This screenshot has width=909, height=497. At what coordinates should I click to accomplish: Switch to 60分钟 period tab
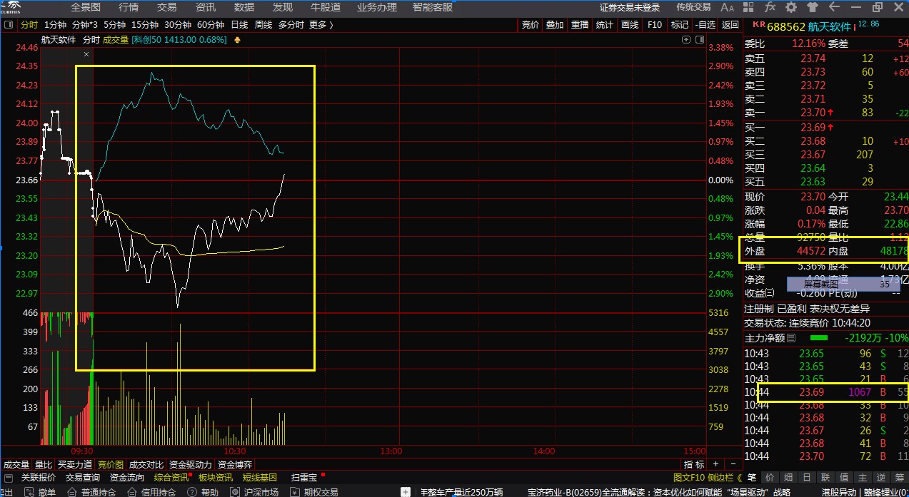point(211,25)
